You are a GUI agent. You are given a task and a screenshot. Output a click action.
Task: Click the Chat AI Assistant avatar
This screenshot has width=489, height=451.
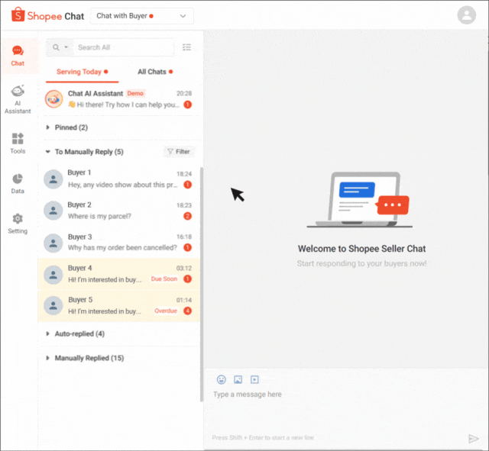tap(53, 98)
